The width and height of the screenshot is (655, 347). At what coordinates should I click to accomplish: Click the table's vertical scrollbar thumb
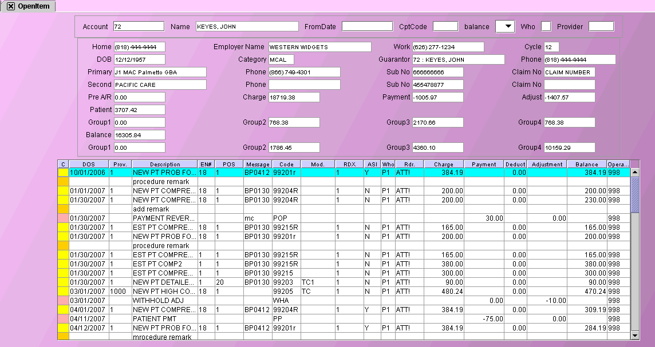coord(635,194)
